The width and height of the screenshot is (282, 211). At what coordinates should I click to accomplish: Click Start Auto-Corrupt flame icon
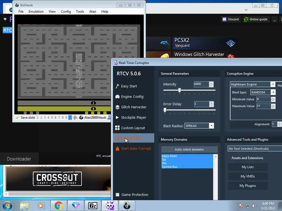click(x=117, y=149)
